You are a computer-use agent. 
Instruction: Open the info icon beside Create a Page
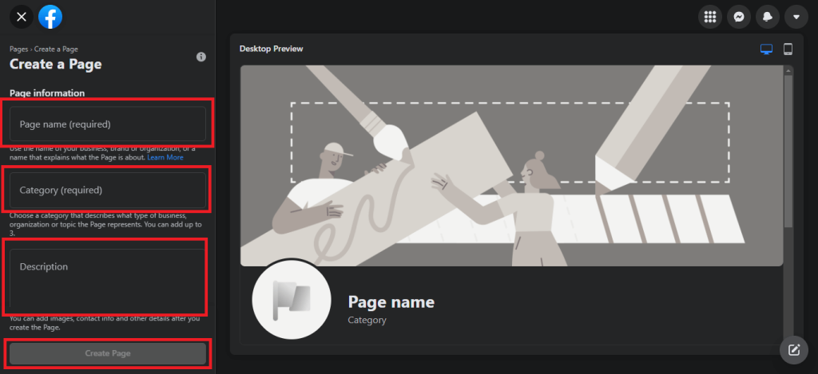coord(201,57)
